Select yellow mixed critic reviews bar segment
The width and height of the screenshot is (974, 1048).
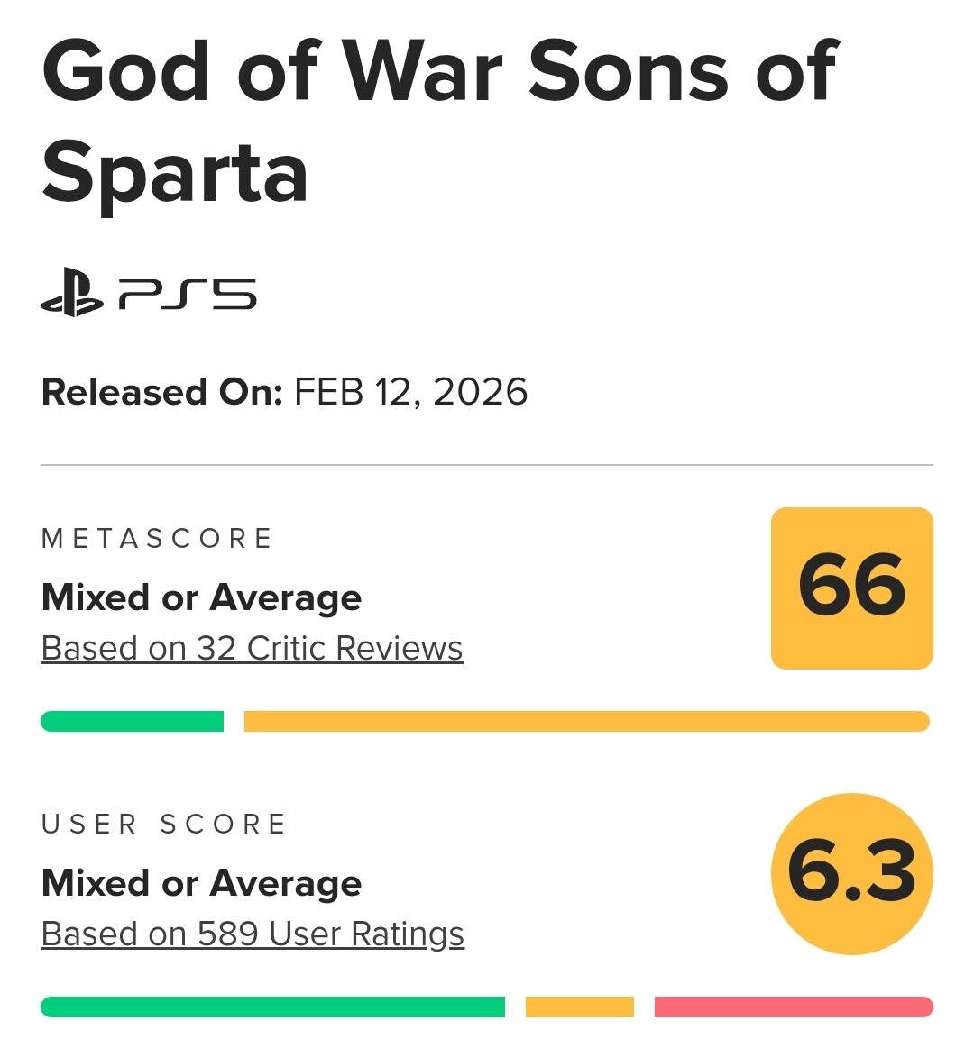pos(587,722)
